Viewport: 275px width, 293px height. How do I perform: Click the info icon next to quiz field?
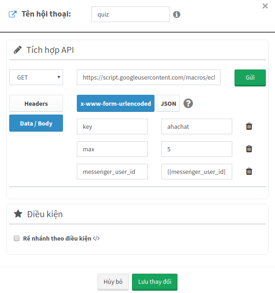pos(177,14)
